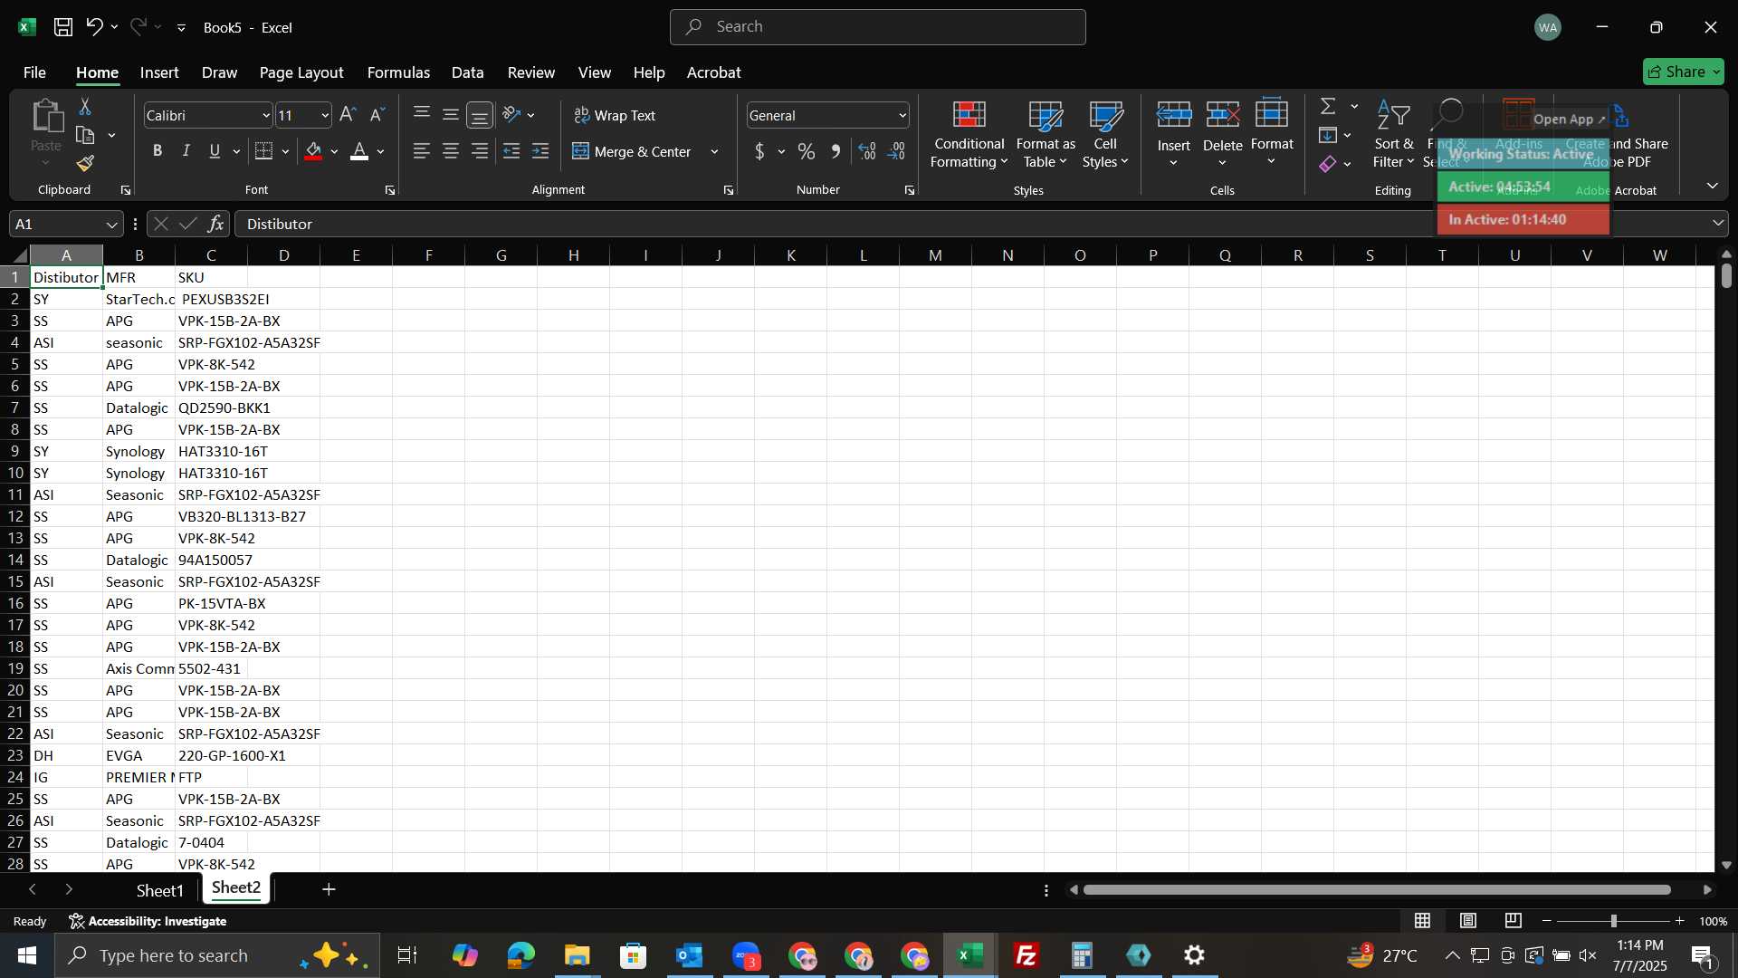The height and width of the screenshot is (978, 1738).
Task: Apply Comma Style number format
Action: (x=836, y=151)
